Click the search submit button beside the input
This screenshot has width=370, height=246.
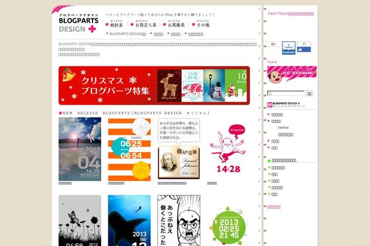pos(310,93)
